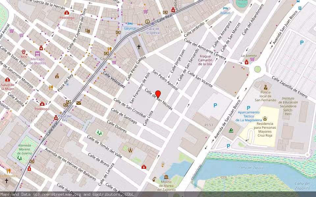The height and width of the screenshot is (197, 316).
Task: Click the Calle Zapatilla de Estero label
Action: tap(290, 87)
